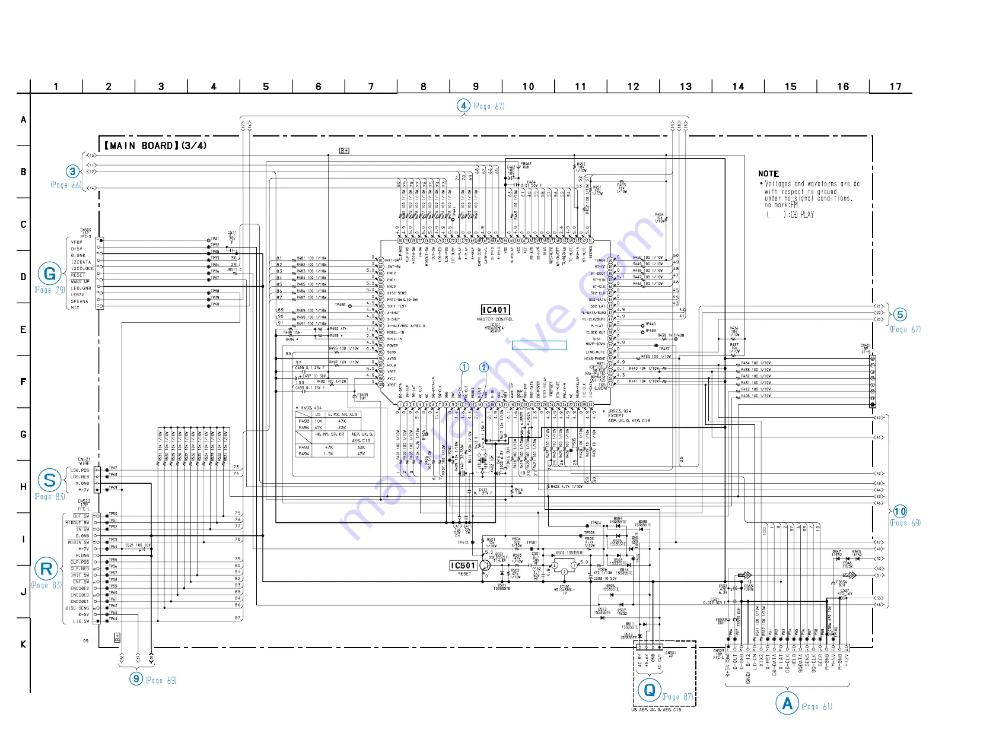This screenshot has width=996, height=749.
Task: Click the I2CDATA pin label near circled G
Action: [81, 262]
